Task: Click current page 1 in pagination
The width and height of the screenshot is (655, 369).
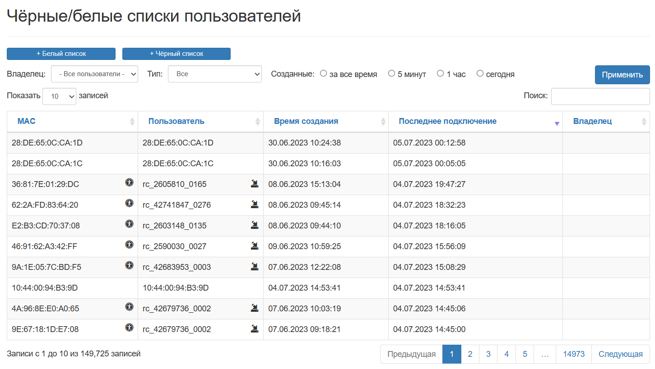Action: (452, 354)
